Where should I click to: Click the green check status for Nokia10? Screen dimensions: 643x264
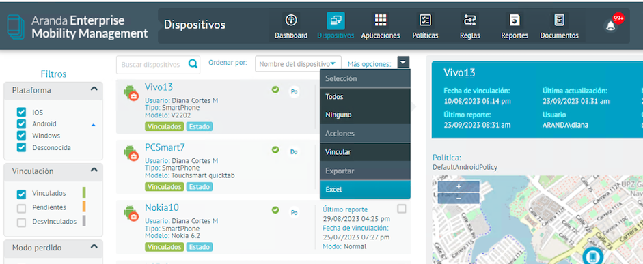(x=275, y=210)
